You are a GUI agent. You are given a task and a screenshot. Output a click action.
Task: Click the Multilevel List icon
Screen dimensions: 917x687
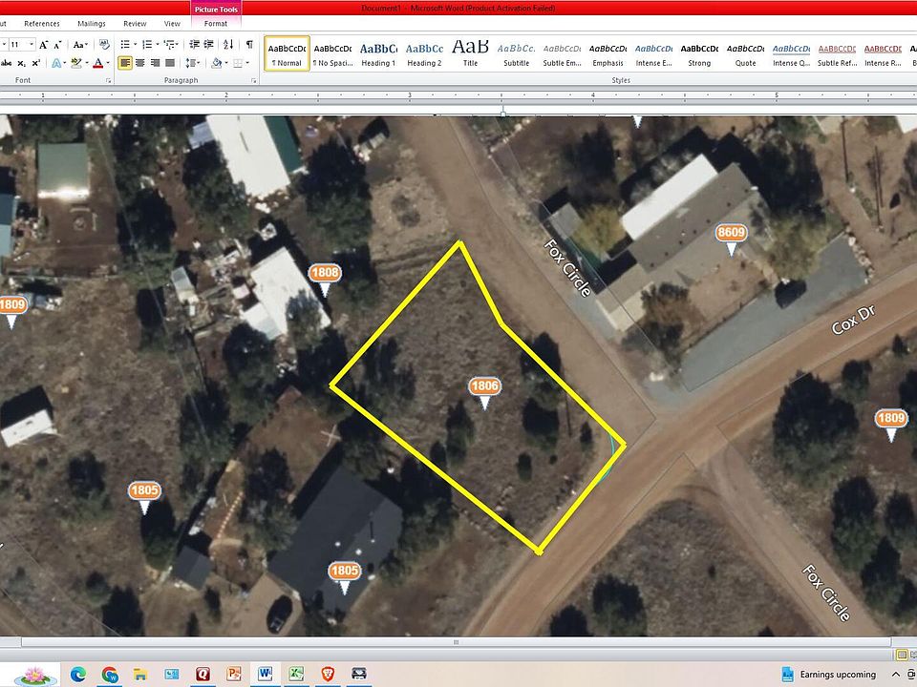pyautogui.click(x=170, y=45)
